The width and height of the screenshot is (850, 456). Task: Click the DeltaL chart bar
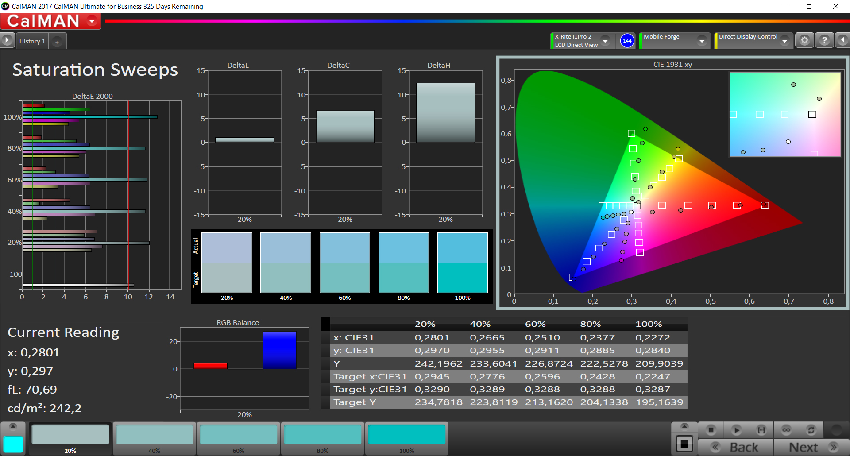(x=245, y=140)
